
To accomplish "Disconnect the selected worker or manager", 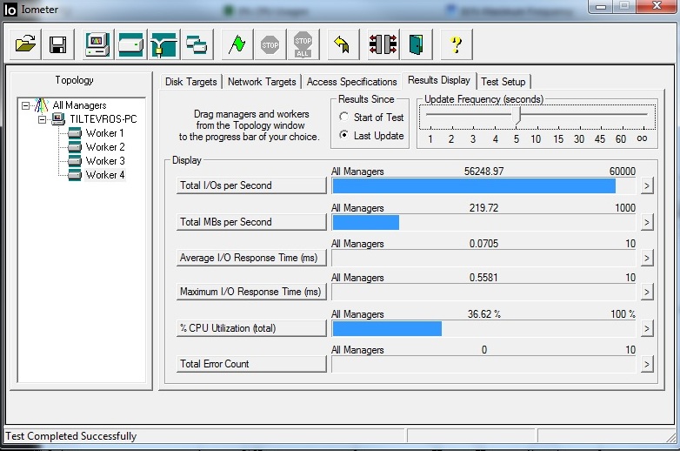I will tap(383, 44).
